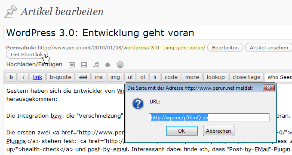Click the word 'Plugins' in editor
The height and width of the screenshot is (155, 292).
(16, 141)
